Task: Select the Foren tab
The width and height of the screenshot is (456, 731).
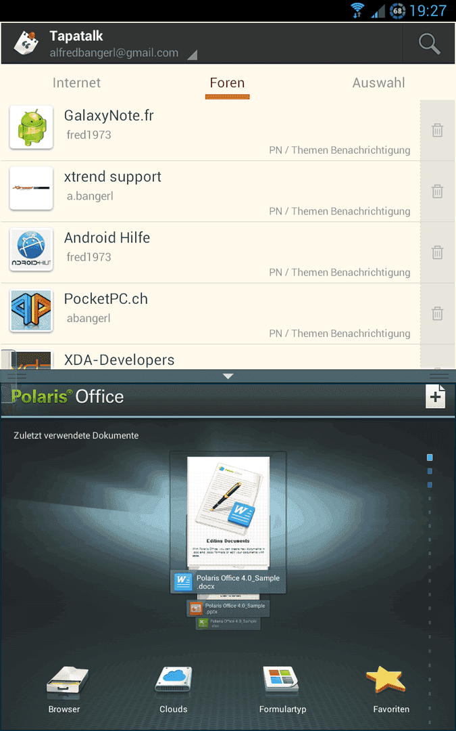Action: tap(227, 83)
